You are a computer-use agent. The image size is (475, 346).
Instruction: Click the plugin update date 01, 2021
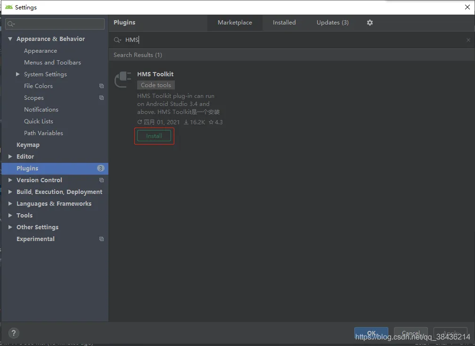(x=159, y=122)
